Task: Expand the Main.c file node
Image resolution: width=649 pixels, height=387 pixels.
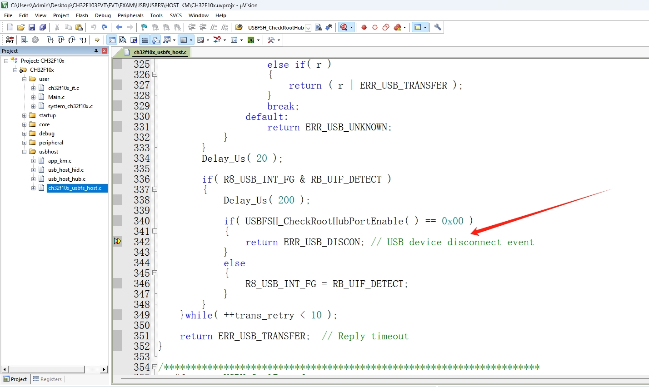Action: coord(33,97)
